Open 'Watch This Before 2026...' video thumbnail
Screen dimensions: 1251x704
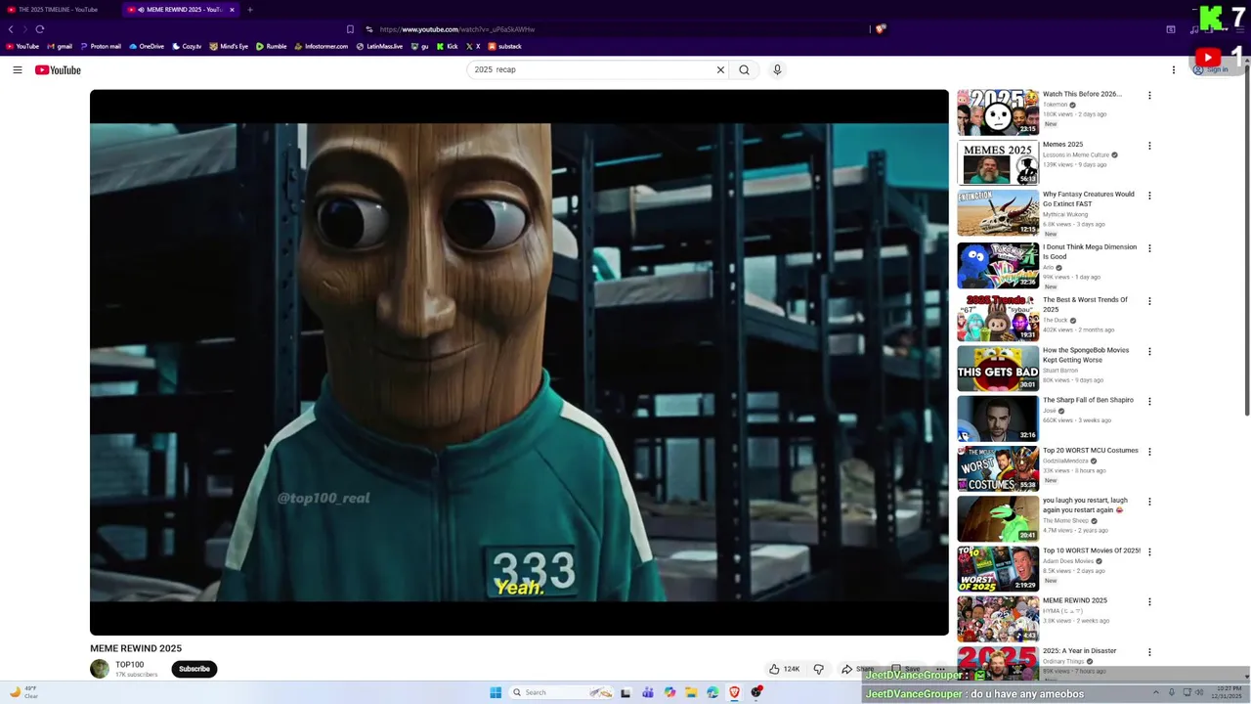(998, 112)
